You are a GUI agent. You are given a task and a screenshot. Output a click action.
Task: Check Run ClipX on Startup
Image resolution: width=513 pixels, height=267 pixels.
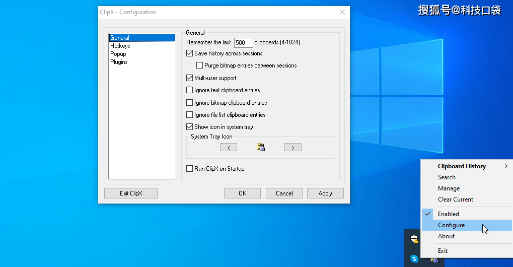(x=190, y=169)
